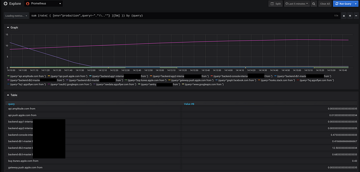360x172 pixels.
Task: Clear the query row with the X icon
Action: (x=344, y=16)
